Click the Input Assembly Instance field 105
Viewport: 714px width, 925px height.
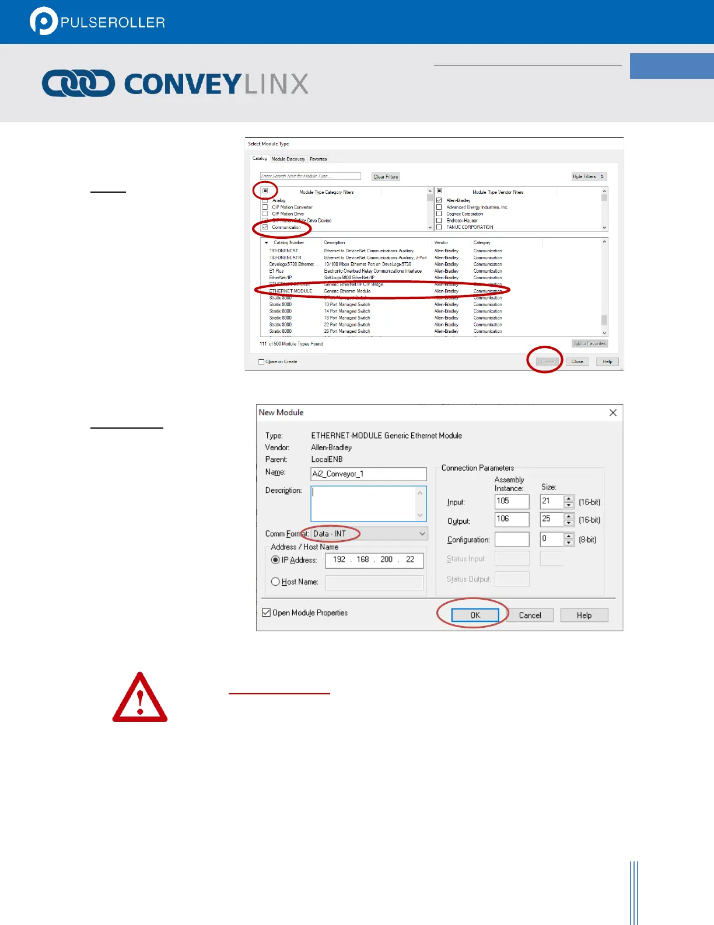(512, 501)
